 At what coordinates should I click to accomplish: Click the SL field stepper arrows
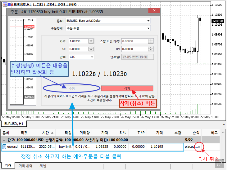click(x=91, y=49)
